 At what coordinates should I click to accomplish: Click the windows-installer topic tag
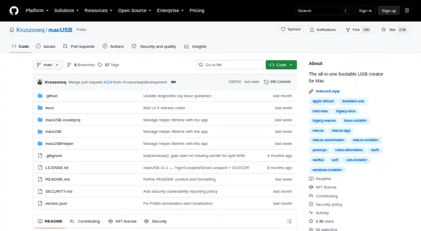tap(327, 170)
